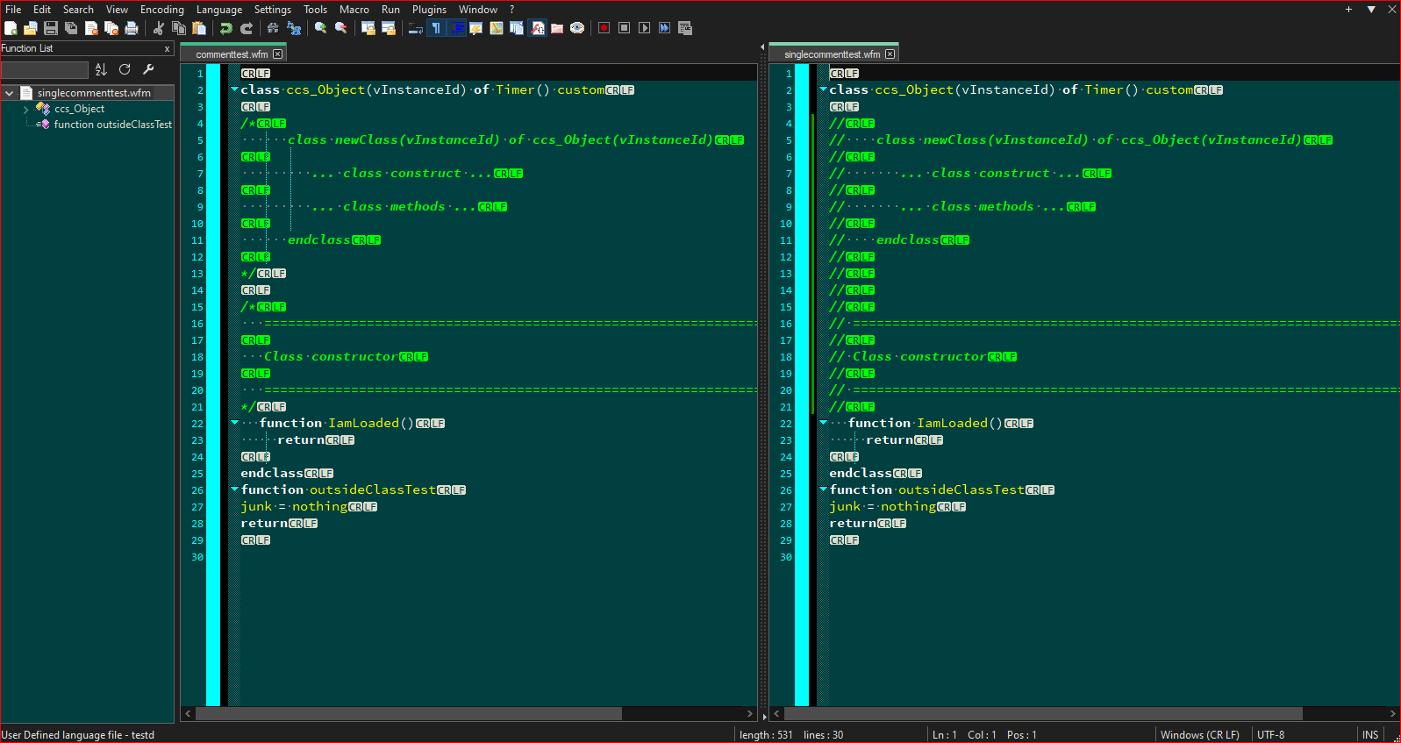Toggle the Function List panel toolbar button

[x=537, y=28]
